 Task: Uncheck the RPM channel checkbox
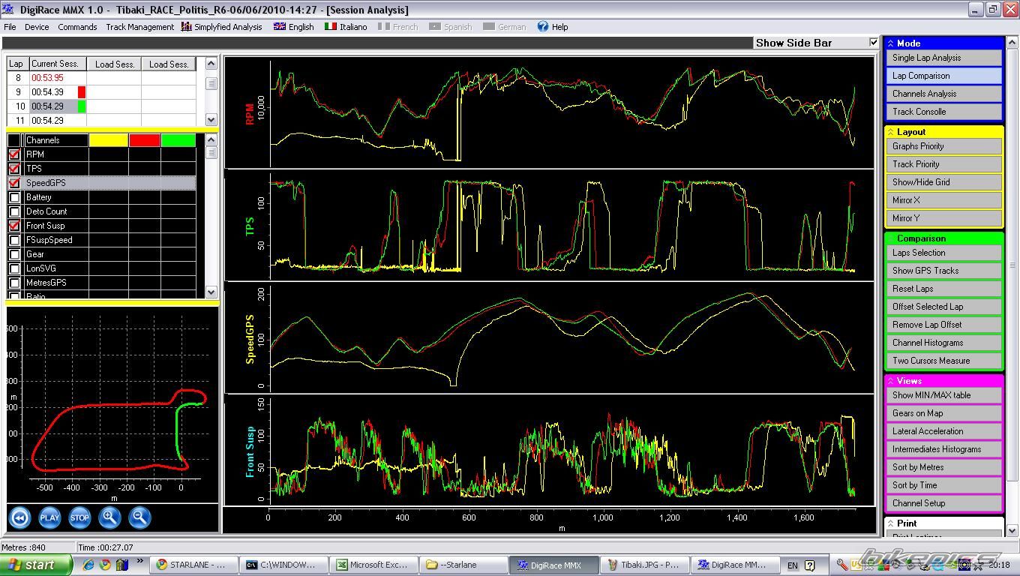click(x=14, y=154)
